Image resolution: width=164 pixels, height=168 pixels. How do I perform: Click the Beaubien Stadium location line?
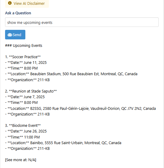(x=71, y=74)
